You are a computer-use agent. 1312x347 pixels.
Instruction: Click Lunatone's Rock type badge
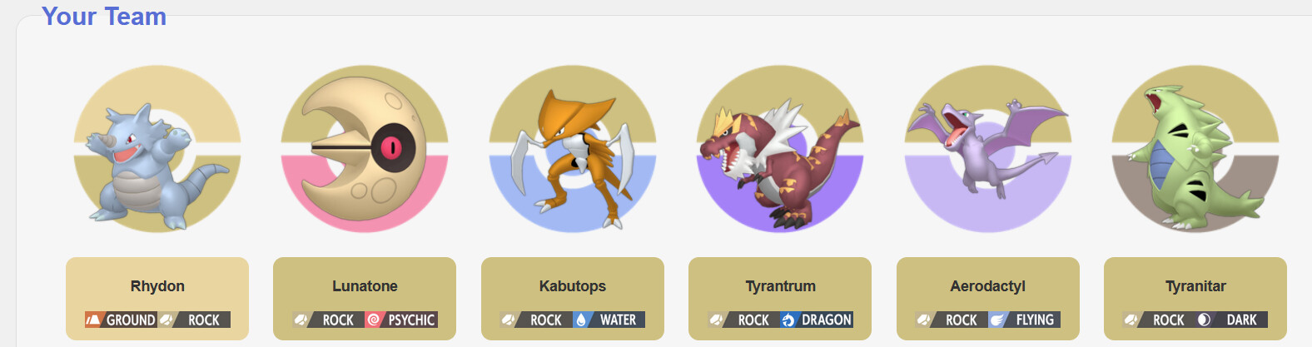[328, 320]
